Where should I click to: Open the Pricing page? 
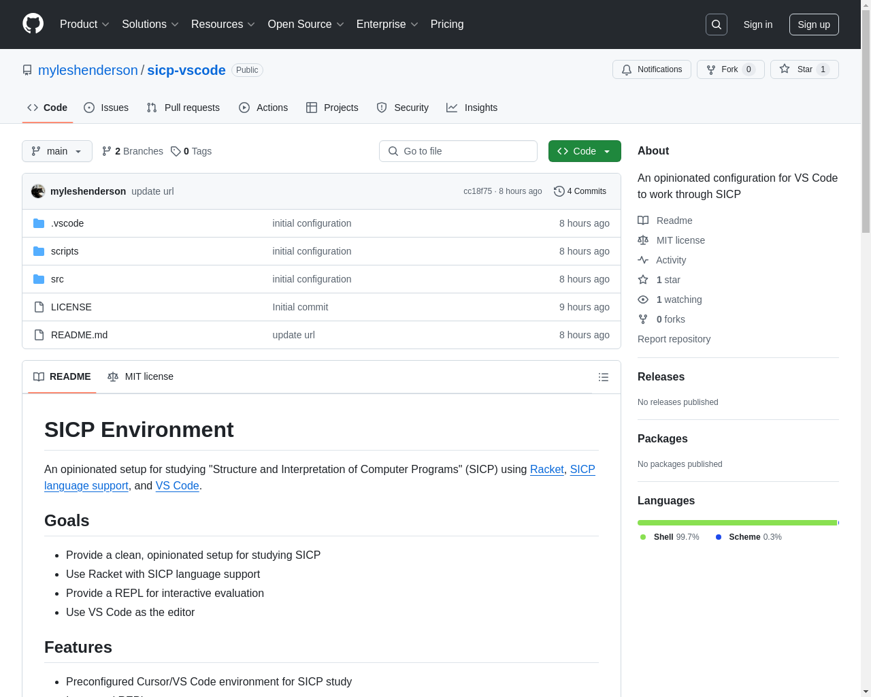pos(447,25)
